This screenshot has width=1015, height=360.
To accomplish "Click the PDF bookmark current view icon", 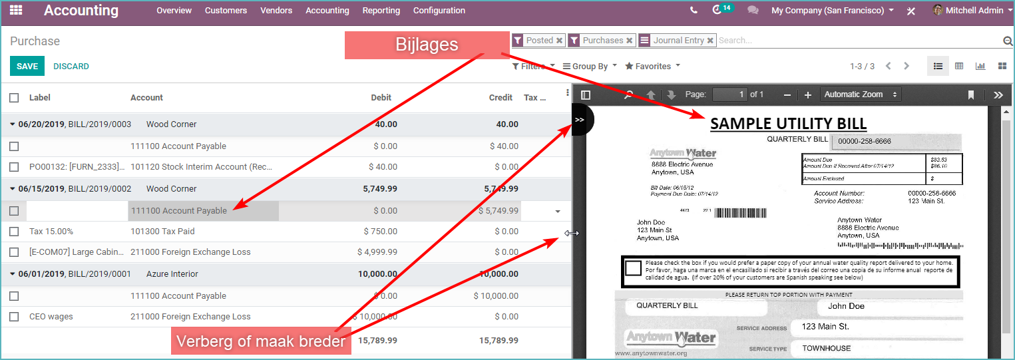I will (971, 95).
